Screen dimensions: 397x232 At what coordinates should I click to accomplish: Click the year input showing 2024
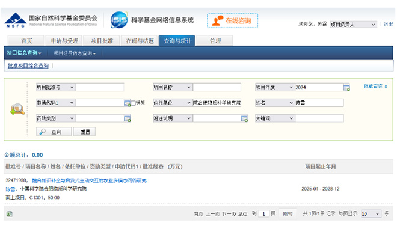pos(319,87)
